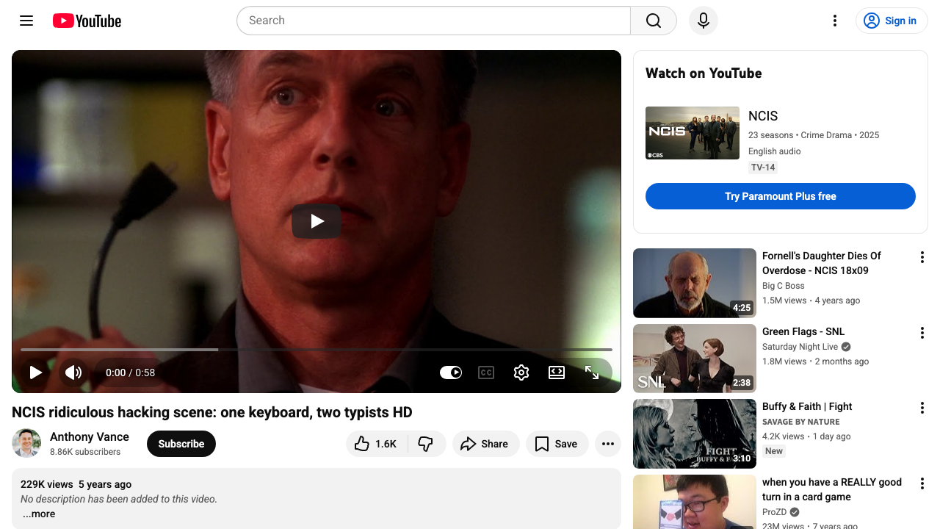Screen dimensions: 940x529
Task: Open Fornell's Daughter Dies Of Overdose thumbnail
Action: 695,283
